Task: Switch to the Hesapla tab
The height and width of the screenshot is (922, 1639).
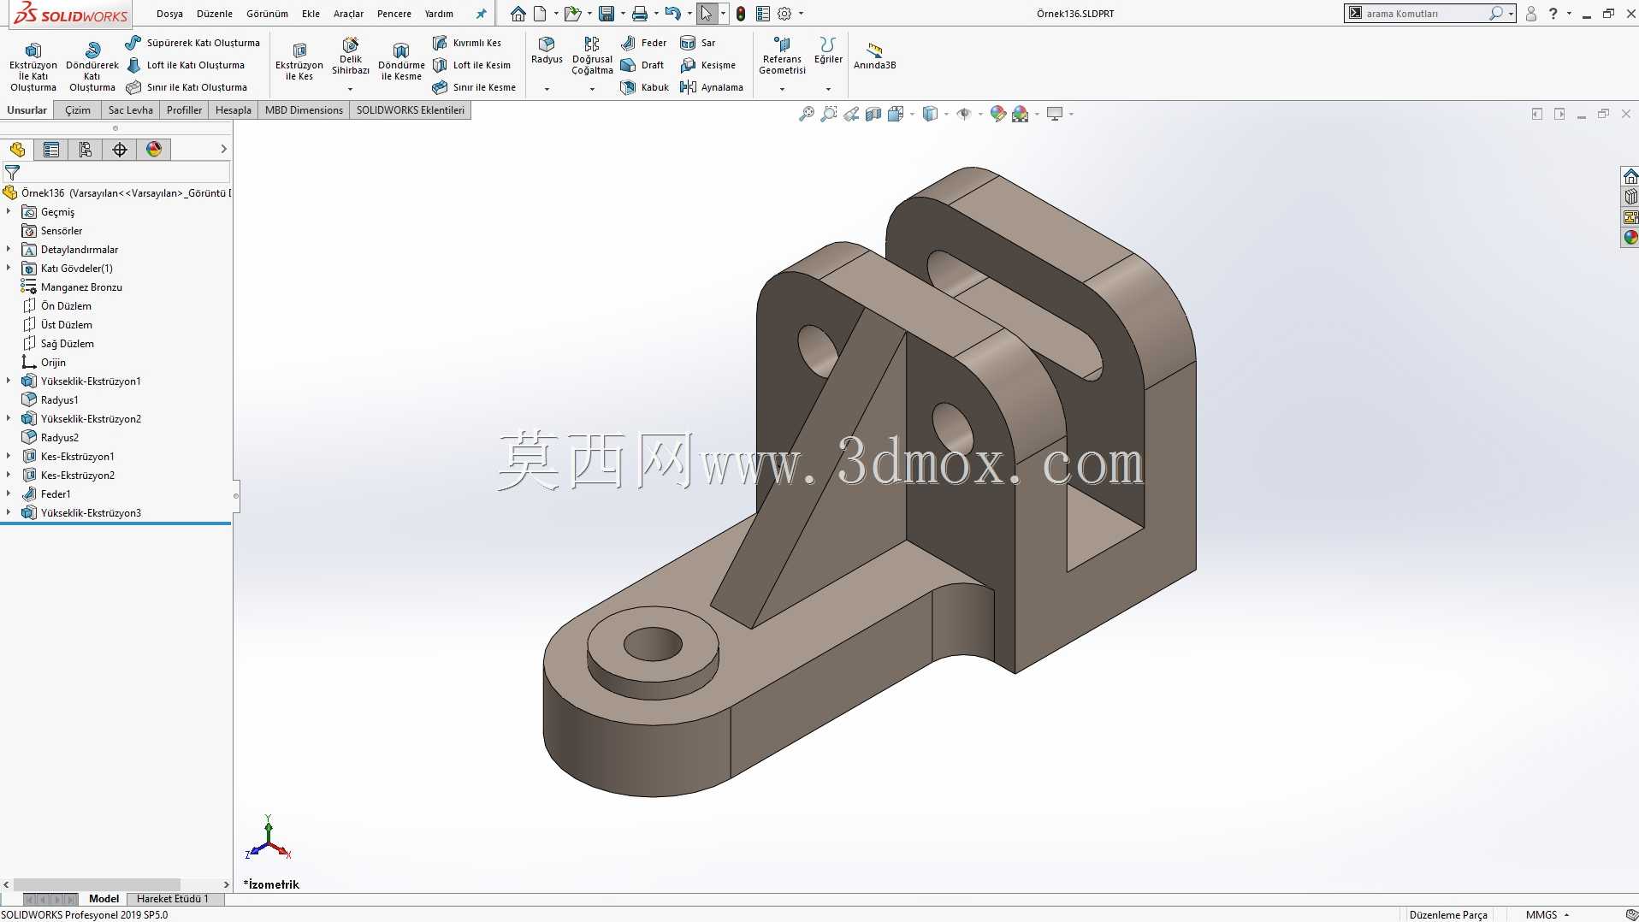Action: [x=234, y=110]
